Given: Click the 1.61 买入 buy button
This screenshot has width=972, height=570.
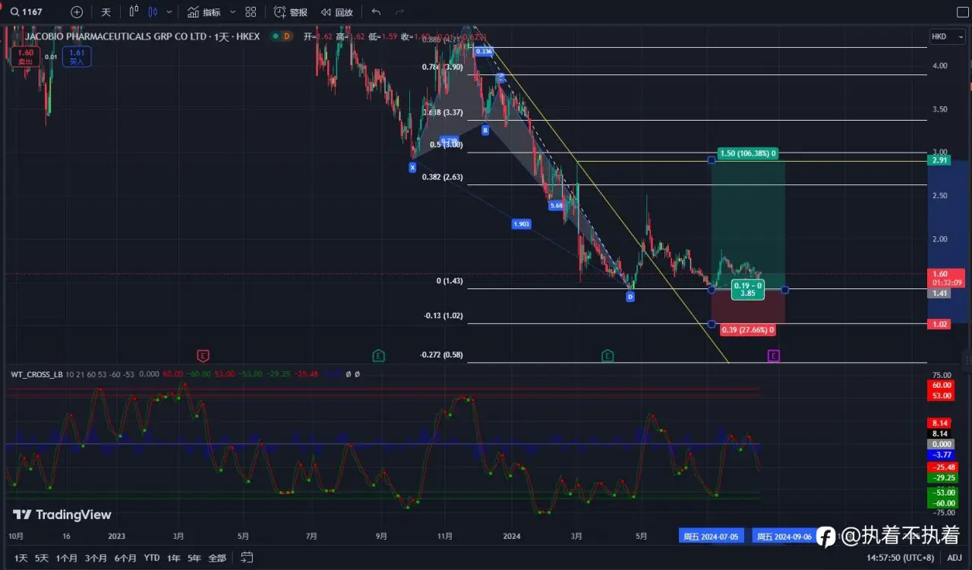Looking at the screenshot, I should click(77, 56).
